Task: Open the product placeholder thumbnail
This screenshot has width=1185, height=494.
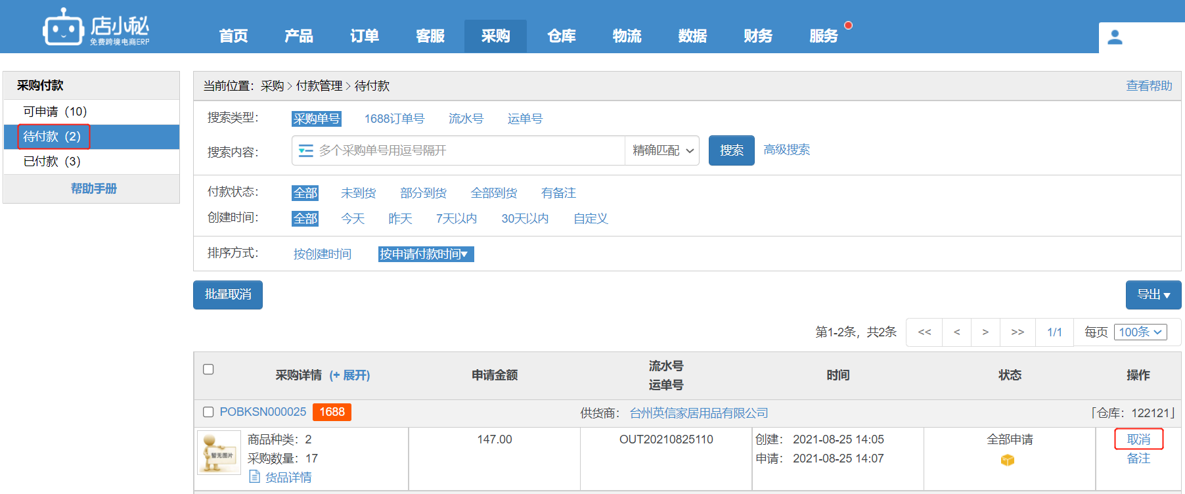Action: coord(219,453)
